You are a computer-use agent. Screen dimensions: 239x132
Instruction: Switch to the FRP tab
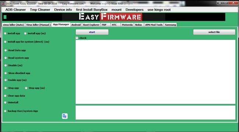tap(106, 25)
